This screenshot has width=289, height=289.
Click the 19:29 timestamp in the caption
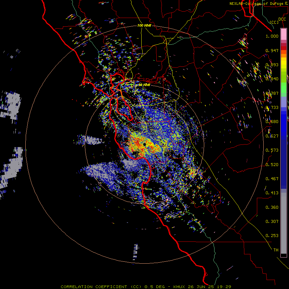[223, 287]
